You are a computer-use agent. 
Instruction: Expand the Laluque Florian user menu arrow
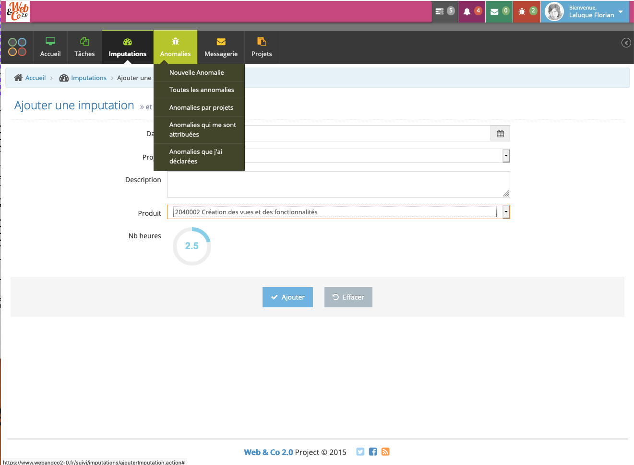[x=621, y=12]
